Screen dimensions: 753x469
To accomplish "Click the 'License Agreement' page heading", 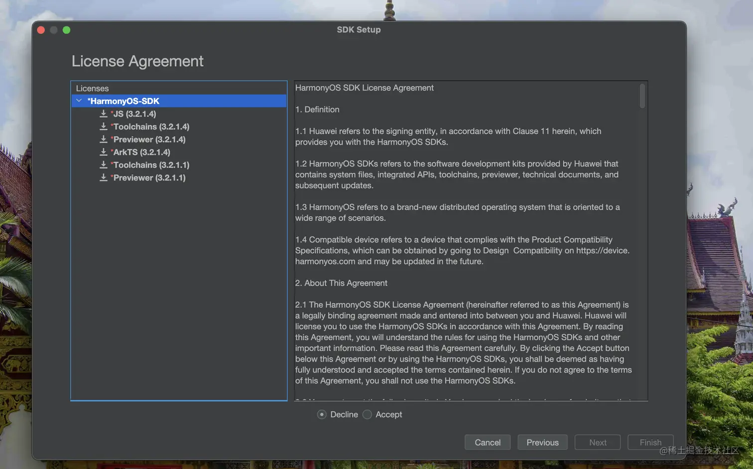I will [137, 61].
